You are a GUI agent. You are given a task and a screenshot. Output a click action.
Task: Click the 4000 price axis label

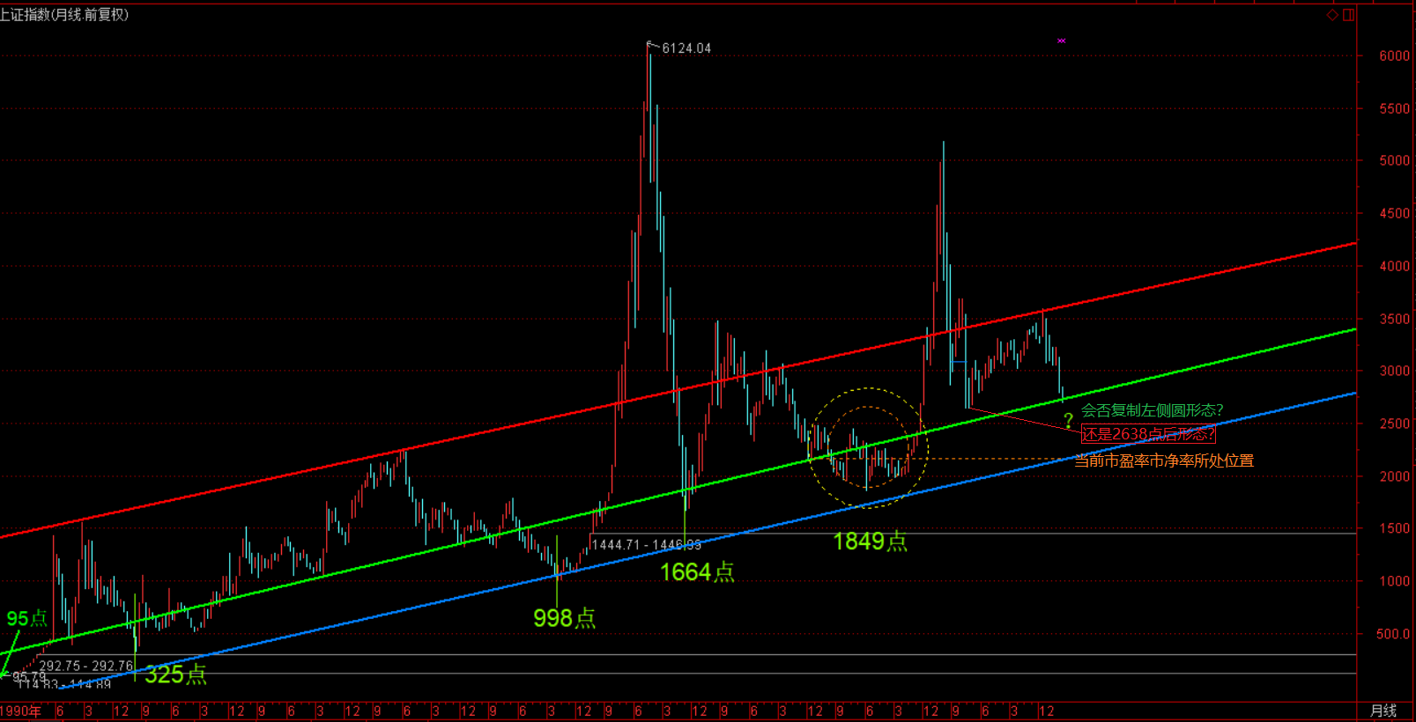tap(1395, 266)
